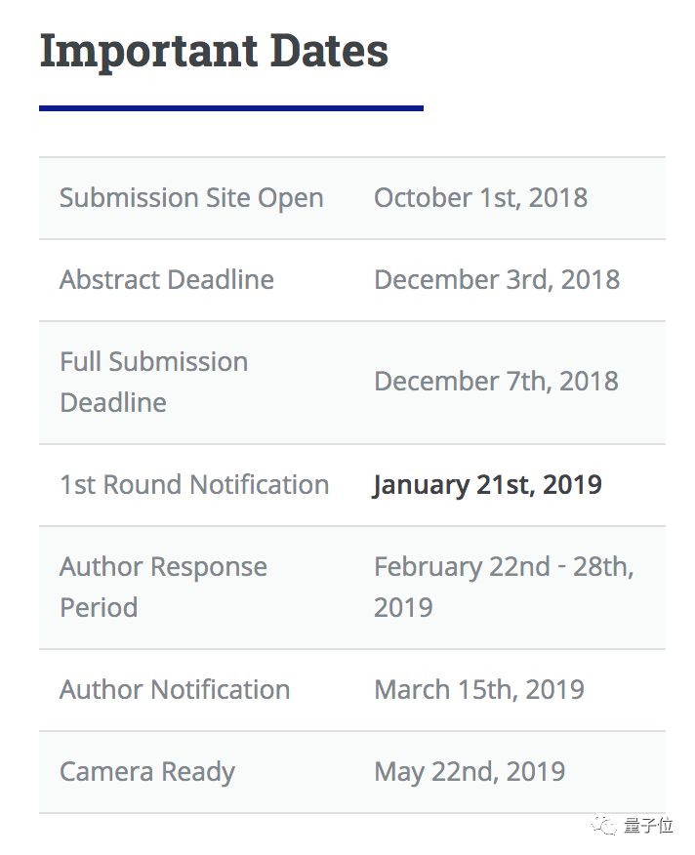Select the 'Abstract Deadline' row label
The image size is (695, 855).
pos(167,280)
